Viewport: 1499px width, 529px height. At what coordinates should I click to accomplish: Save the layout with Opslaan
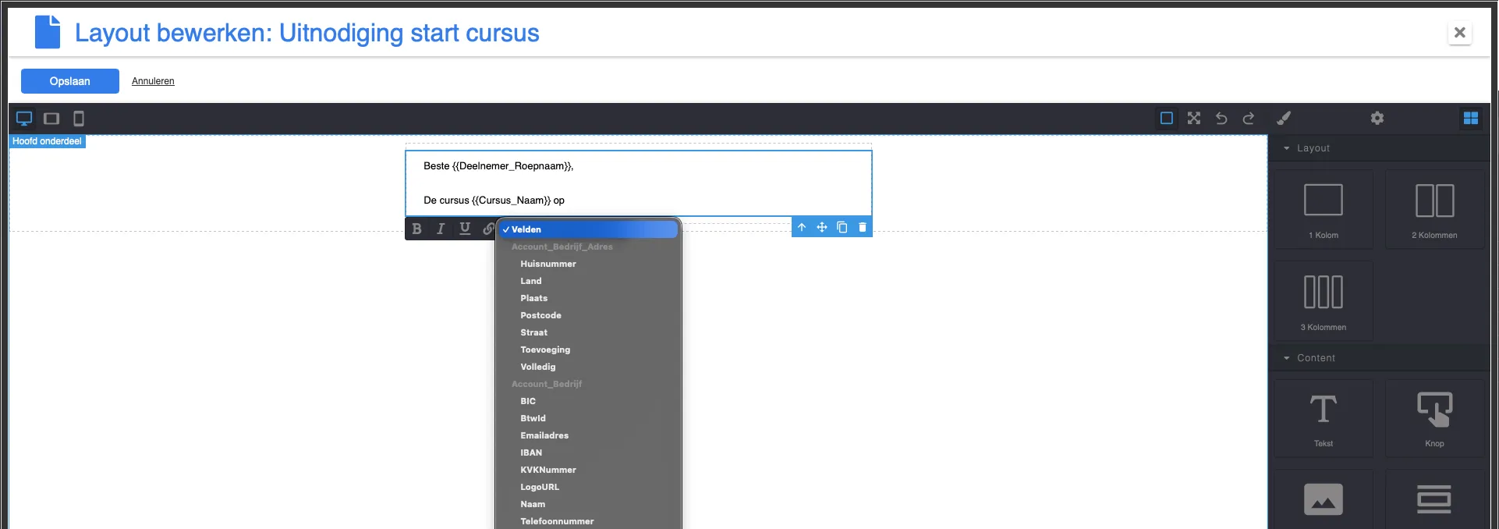[70, 81]
